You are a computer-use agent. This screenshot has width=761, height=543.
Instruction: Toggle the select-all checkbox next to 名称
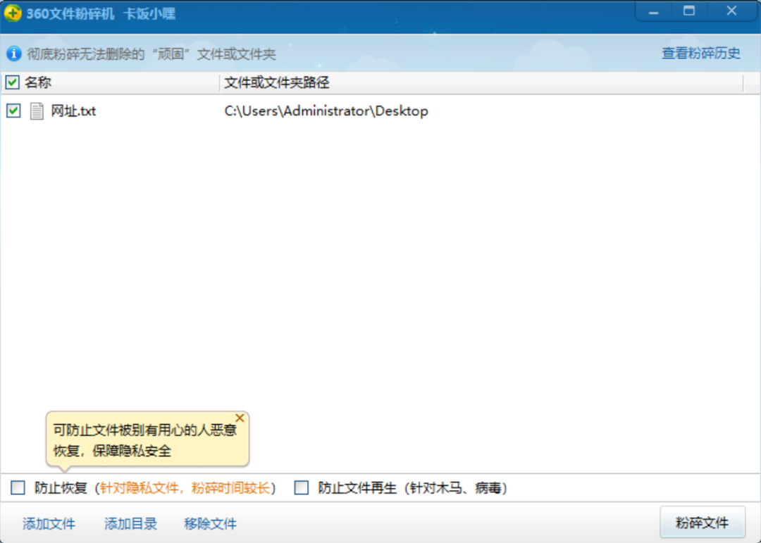coord(12,82)
